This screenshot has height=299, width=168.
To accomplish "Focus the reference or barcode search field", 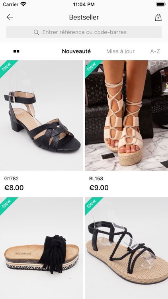I will pos(84,32).
